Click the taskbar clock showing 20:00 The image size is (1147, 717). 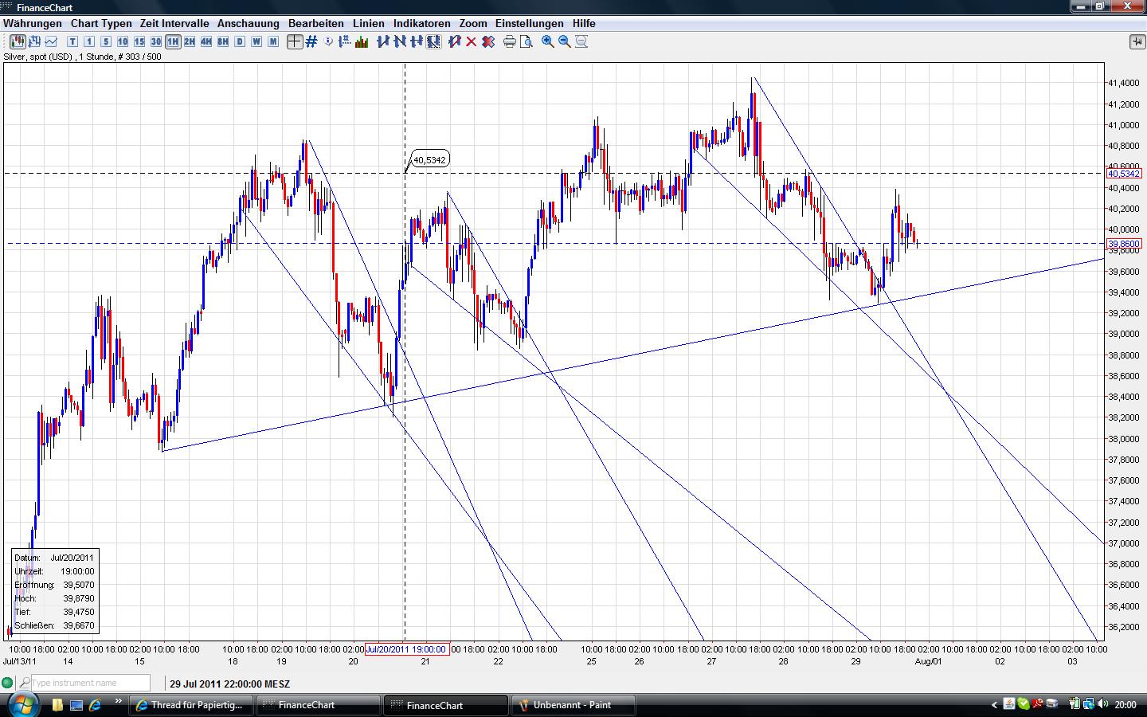pyautogui.click(x=1125, y=704)
